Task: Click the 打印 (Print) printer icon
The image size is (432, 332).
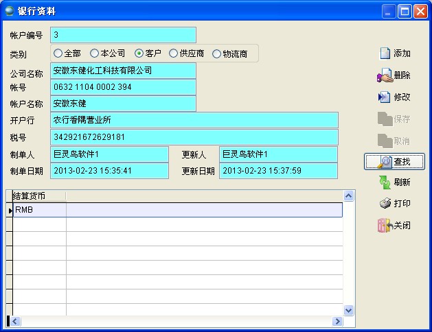Action: coord(385,204)
